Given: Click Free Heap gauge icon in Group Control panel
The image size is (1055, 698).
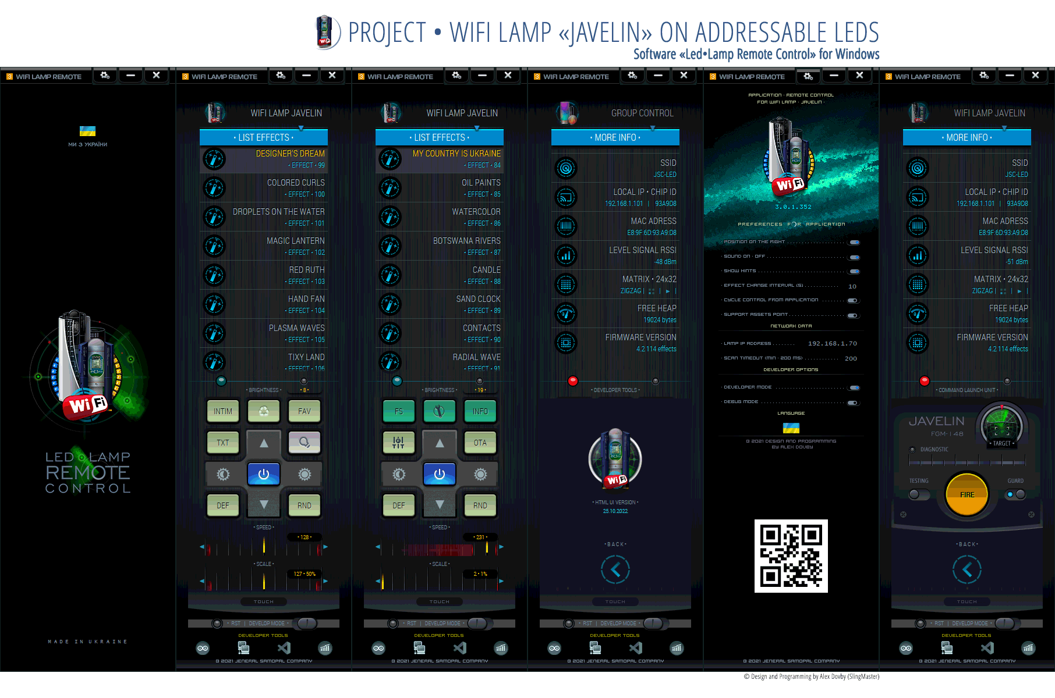Looking at the screenshot, I should [x=566, y=314].
